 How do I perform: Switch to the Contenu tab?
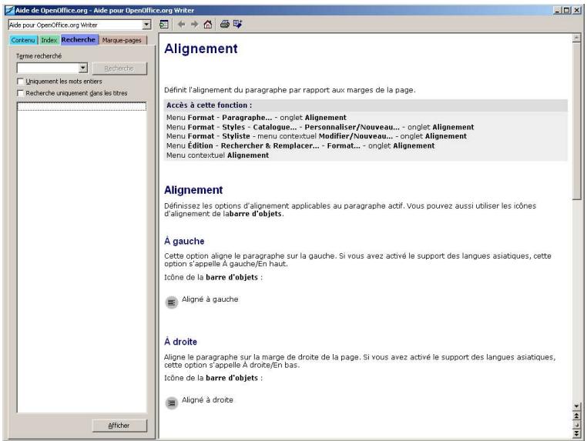click(x=23, y=40)
